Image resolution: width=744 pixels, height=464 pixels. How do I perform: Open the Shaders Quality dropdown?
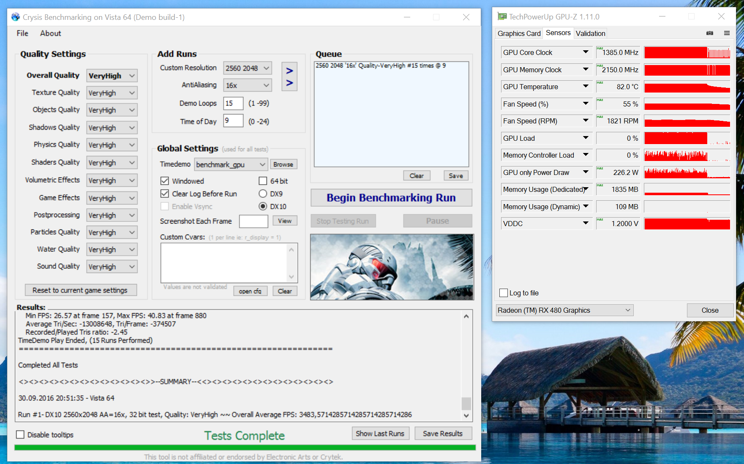click(x=112, y=163)
